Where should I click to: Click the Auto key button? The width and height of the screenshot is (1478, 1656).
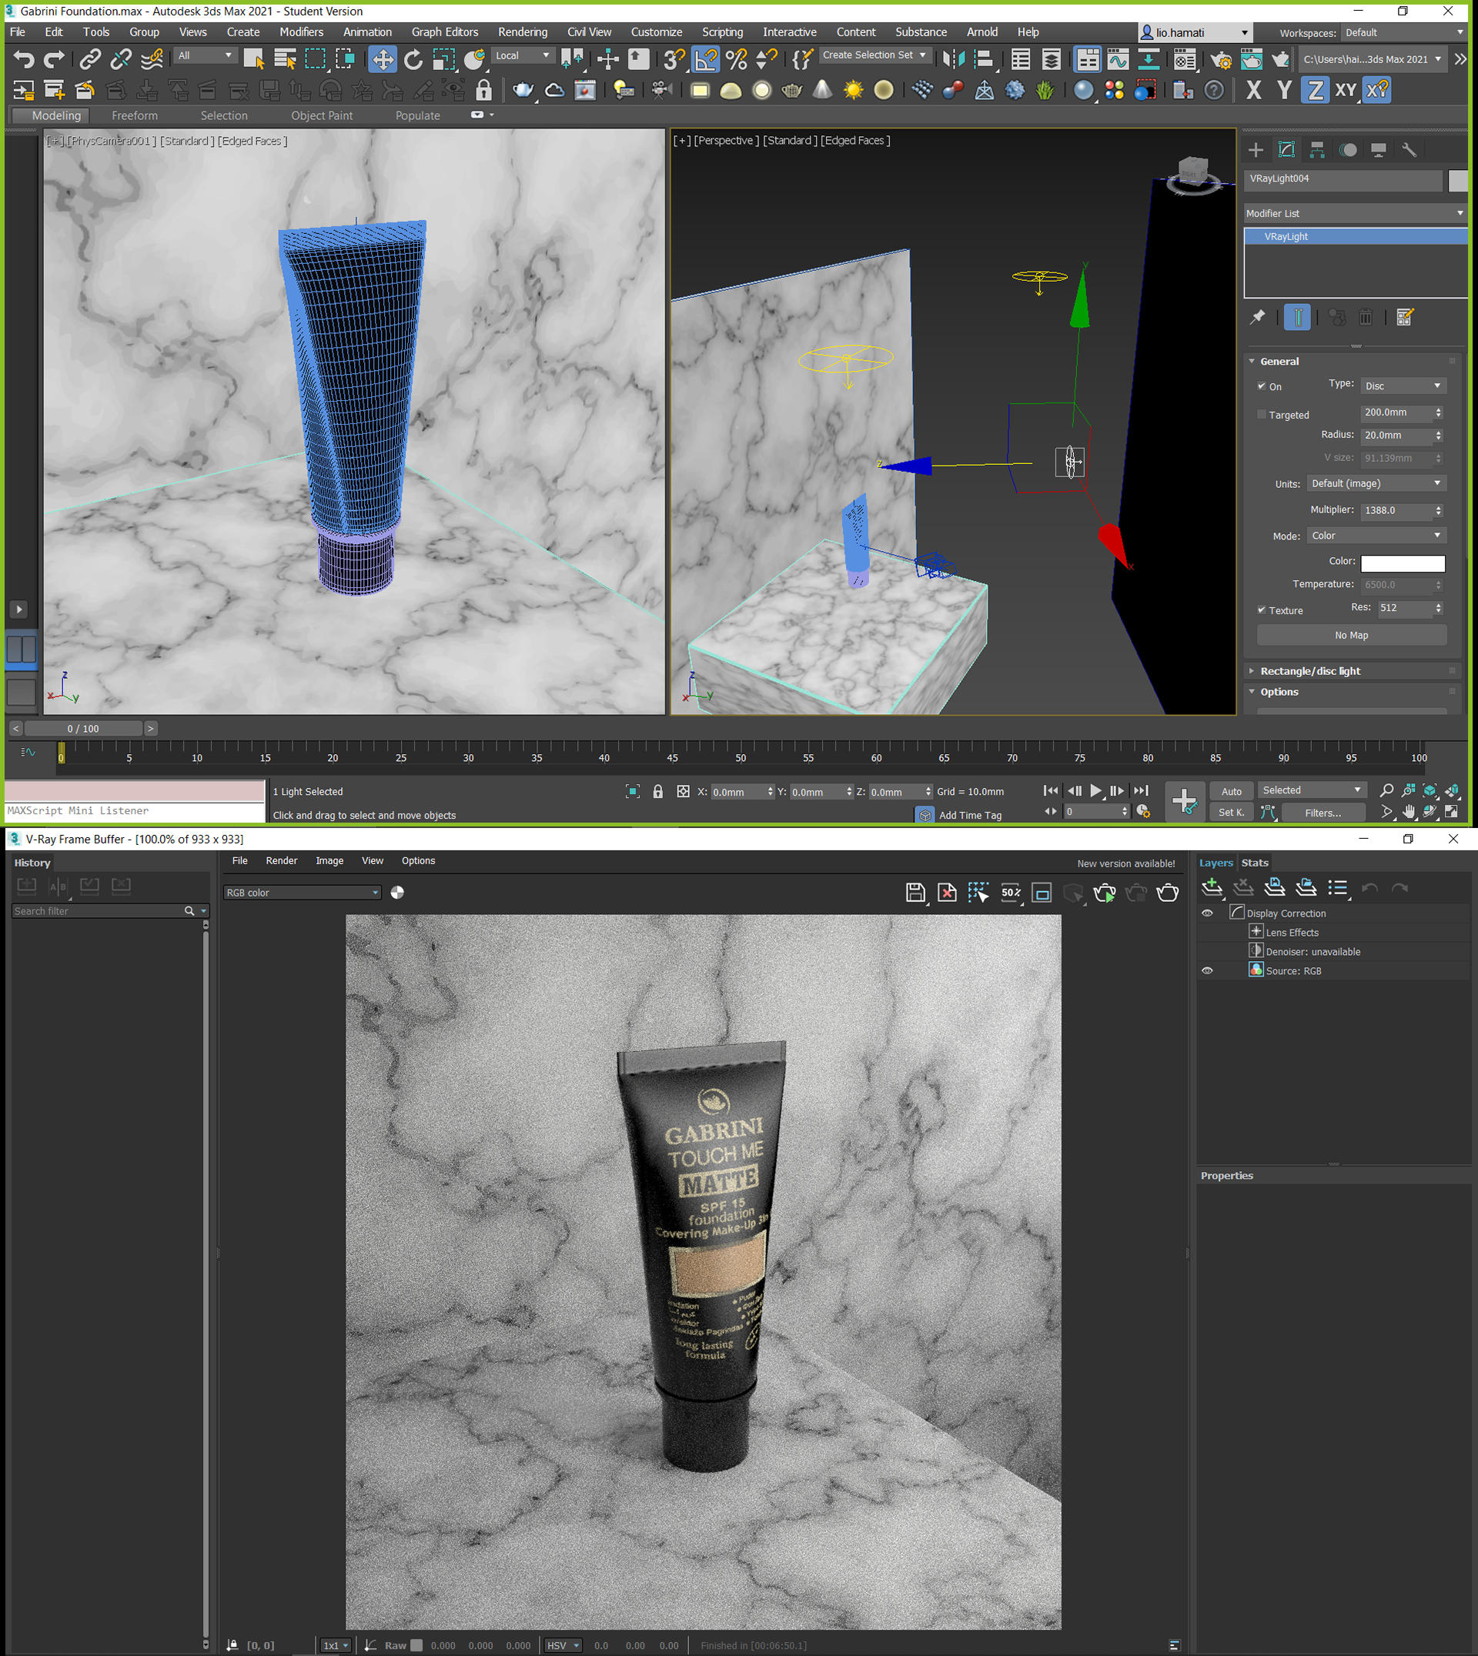[x=1230, y=792]
